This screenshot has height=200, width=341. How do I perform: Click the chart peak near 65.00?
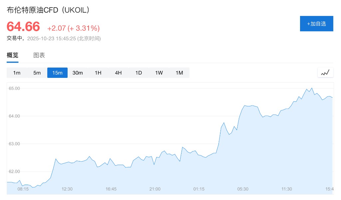point(312,88)
